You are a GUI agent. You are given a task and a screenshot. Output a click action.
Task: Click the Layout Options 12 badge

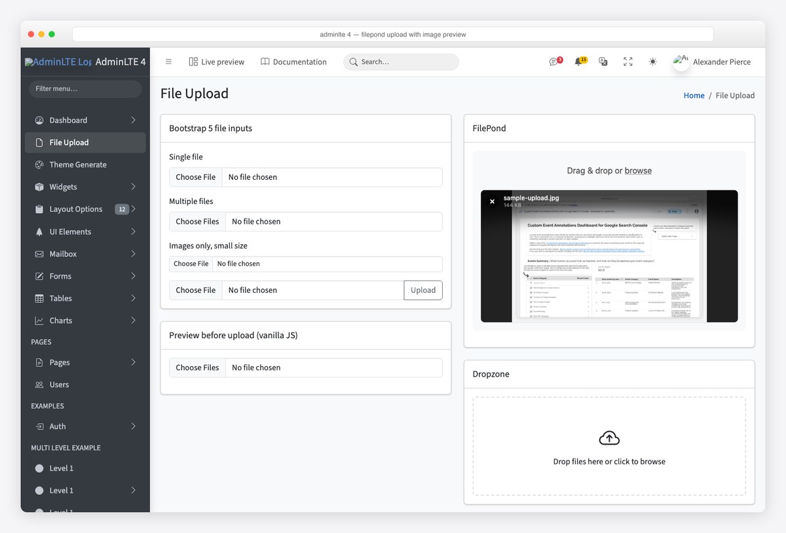point(121,209)
